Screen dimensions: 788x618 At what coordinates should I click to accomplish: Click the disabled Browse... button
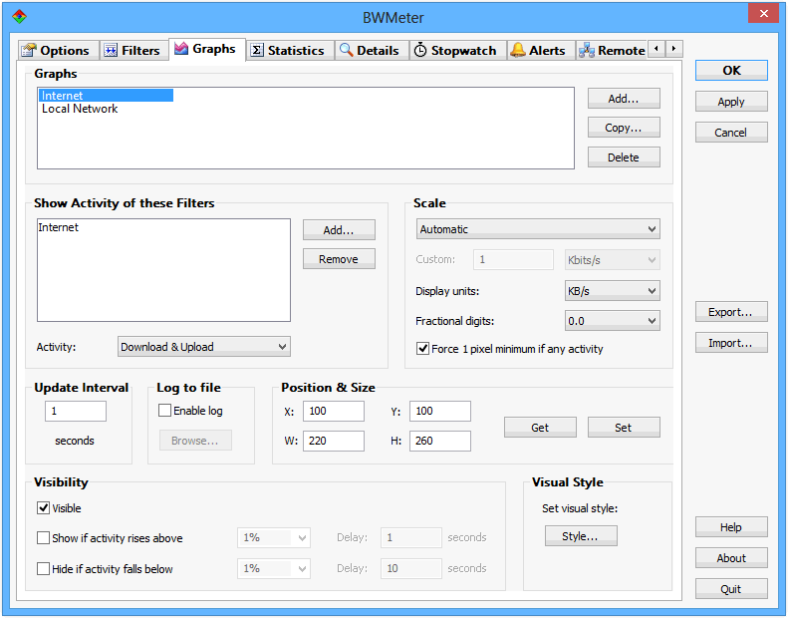point(195,440)
